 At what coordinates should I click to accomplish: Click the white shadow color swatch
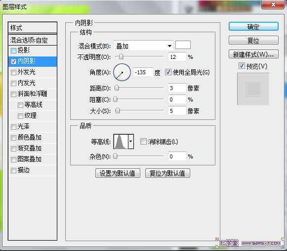point(183,45)
